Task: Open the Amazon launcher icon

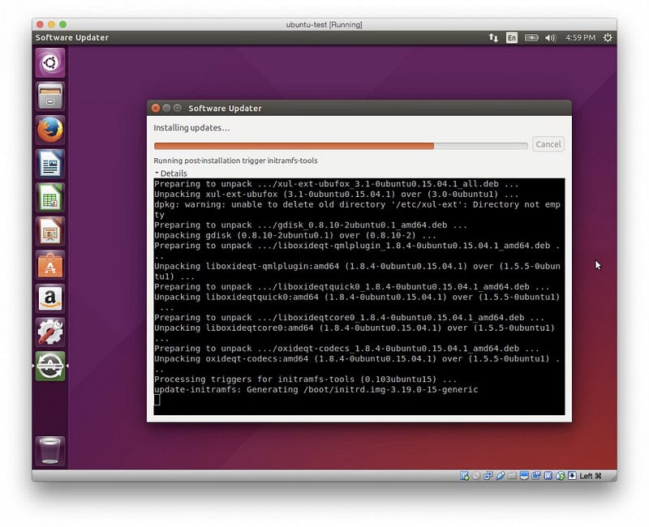Action: pos(50,298)
